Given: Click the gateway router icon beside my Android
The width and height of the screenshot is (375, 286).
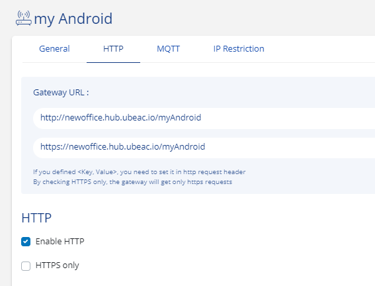Looking at the screenshot, I should click(24, 19).
